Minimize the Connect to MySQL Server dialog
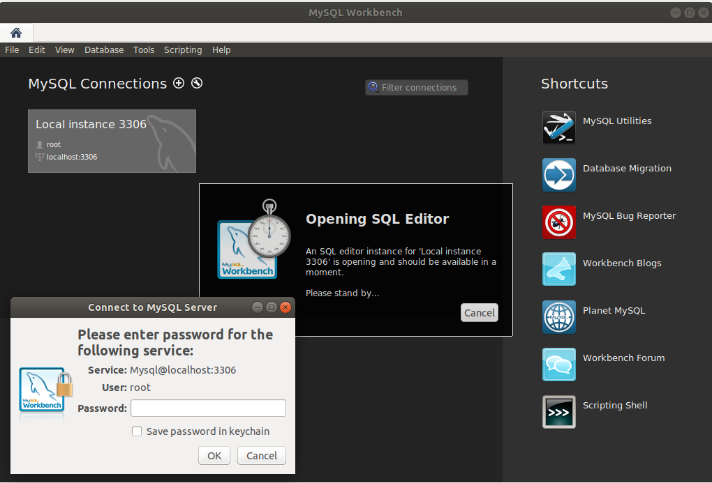This screenshot has height=483, width=712. [258, 307]
